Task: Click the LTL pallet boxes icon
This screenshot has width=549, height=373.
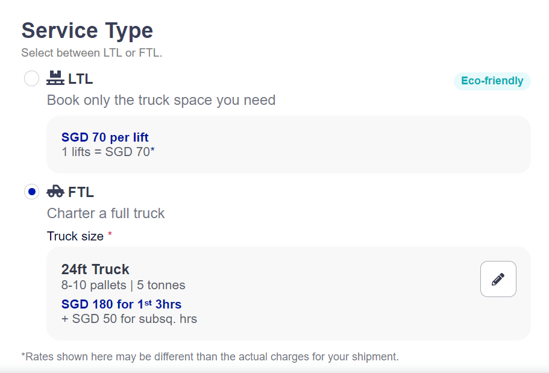Action: (x=55, y=78)
